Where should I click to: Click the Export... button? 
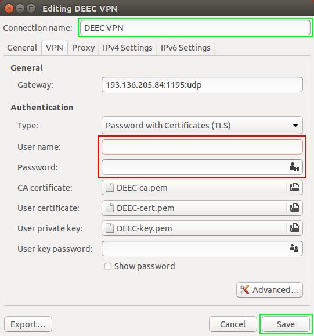point(28,324)
